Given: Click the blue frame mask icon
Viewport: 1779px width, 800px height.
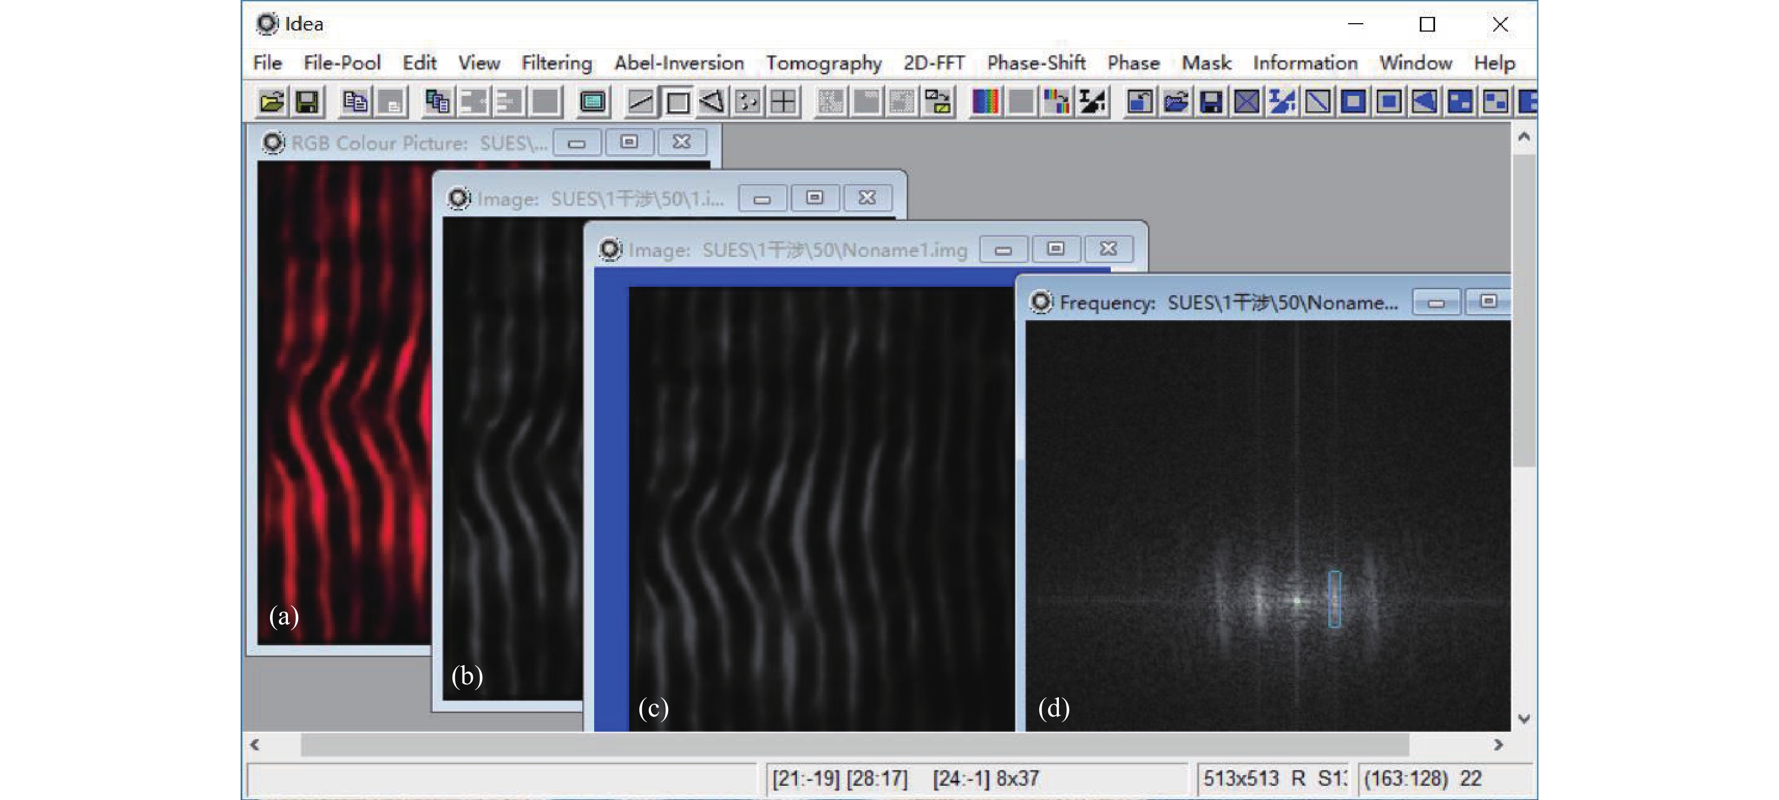Looking at the screenshot, I should (x=1354, y=102).
